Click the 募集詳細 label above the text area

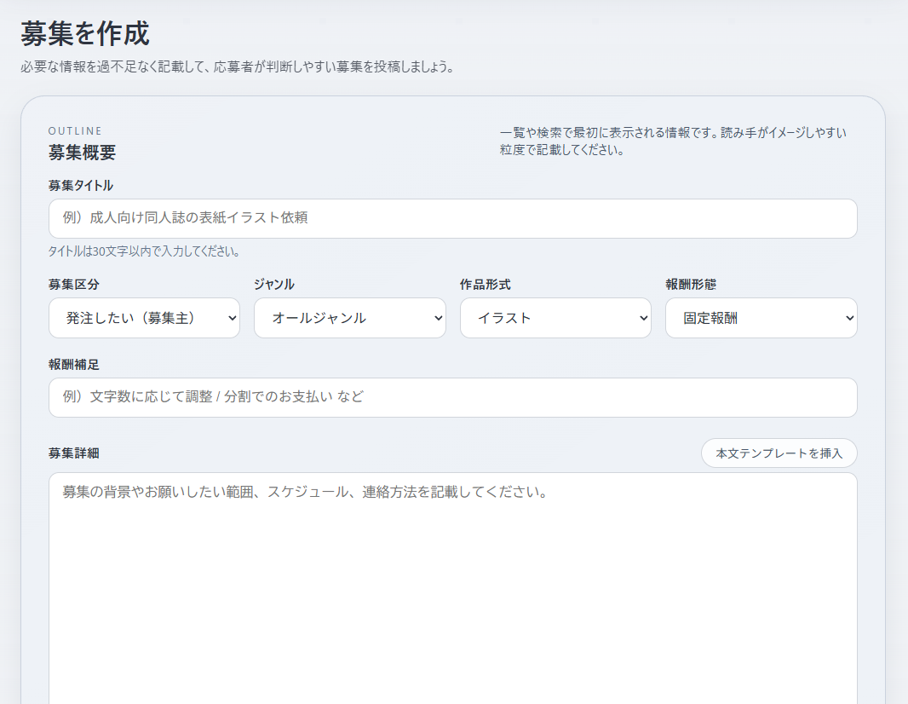pos(74,453)
